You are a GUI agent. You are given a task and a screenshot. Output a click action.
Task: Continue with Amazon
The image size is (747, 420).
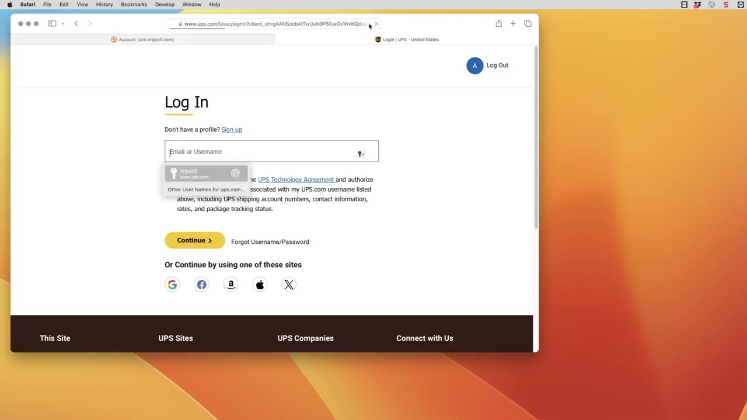231,285
